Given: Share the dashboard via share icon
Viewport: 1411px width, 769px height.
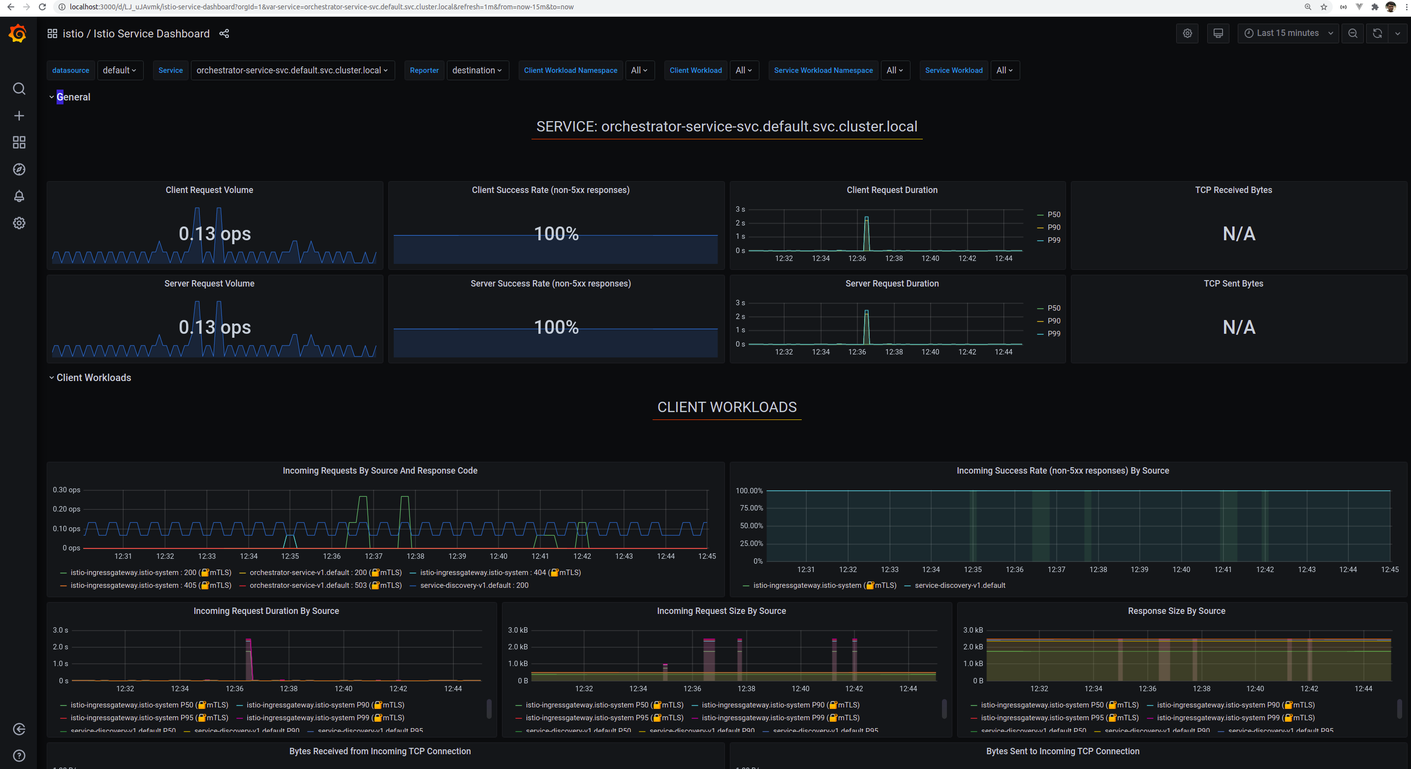Looking at the screenshot, I should (x=224, y=33).
